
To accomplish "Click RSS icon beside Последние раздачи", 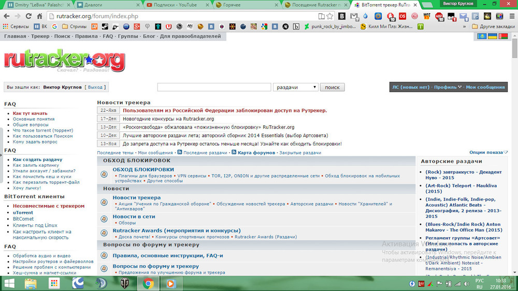I will (x=180, y=152).
